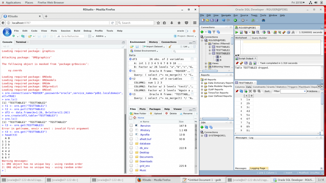326x183 pixels.
Task: Click horizontal scrollbar in Reports panel
Action: point(216,119)
